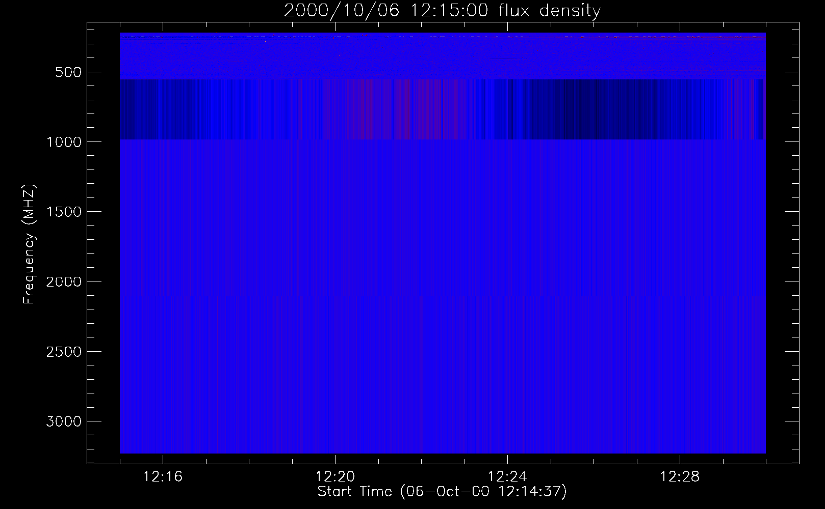This screenshot has height=509, width=825.
Task: Click the plot title "2000/10/06 12:15:00 flux density"
Action: coord(442,11)
